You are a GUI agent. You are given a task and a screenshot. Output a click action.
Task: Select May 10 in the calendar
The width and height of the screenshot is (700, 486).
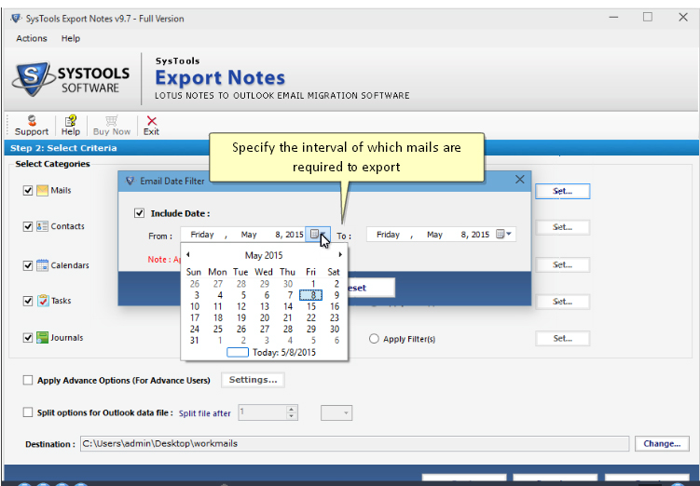coord(195,306)
